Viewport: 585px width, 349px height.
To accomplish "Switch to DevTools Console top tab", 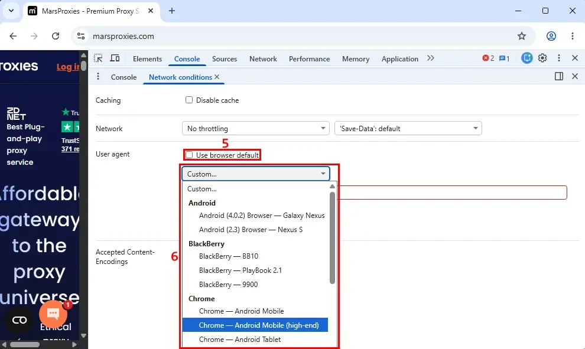I will (x=187, y=59).
